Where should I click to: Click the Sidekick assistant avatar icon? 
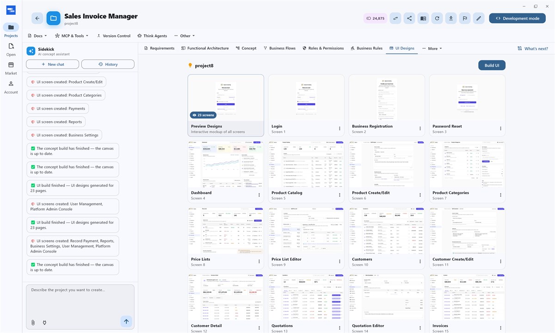point(31,51)
